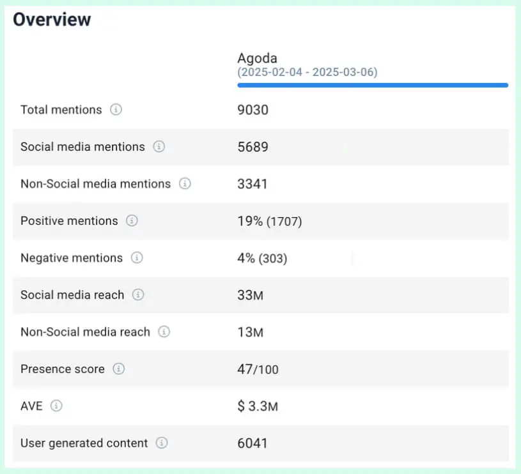The image size is (521, 474).
Task: Select the Total mentions label
Action: 61,109
